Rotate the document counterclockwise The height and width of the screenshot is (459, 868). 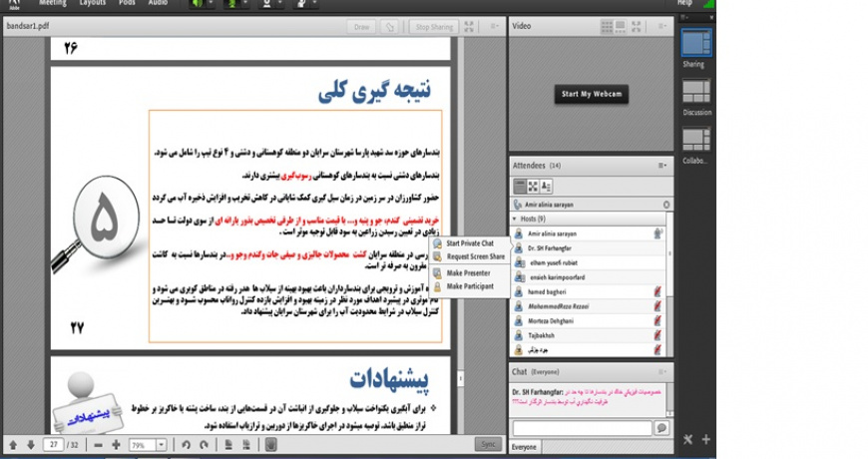pos(186,445)
